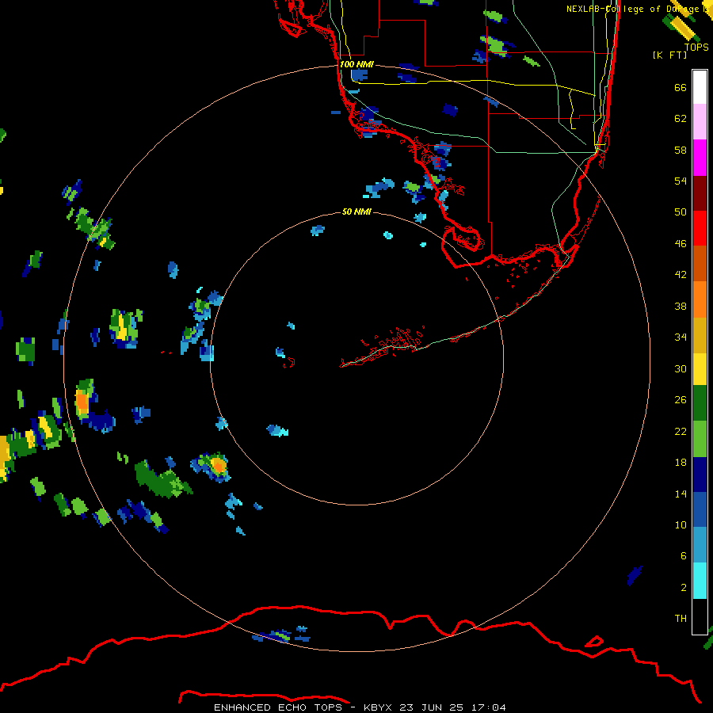The width and height of the screenshot is (713, 713).
Task: Choose the dark red maroon legend swatch
Action: pyautogui.click(x=700, y=193)
